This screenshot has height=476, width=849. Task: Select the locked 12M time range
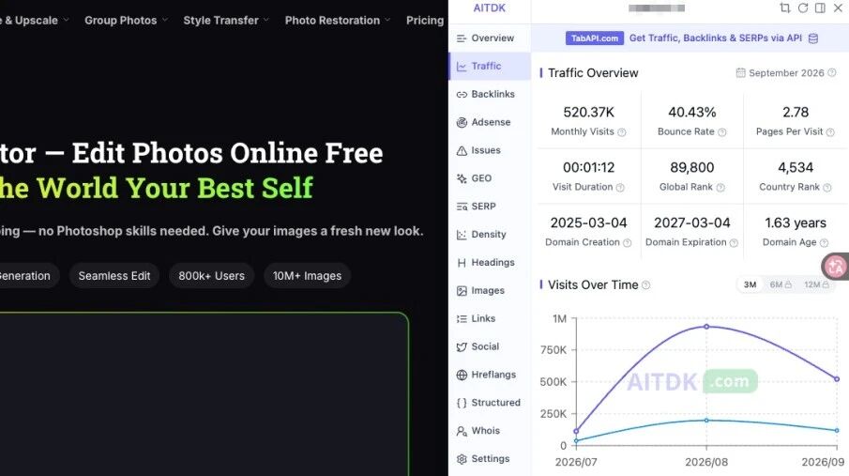pos(816,284)
